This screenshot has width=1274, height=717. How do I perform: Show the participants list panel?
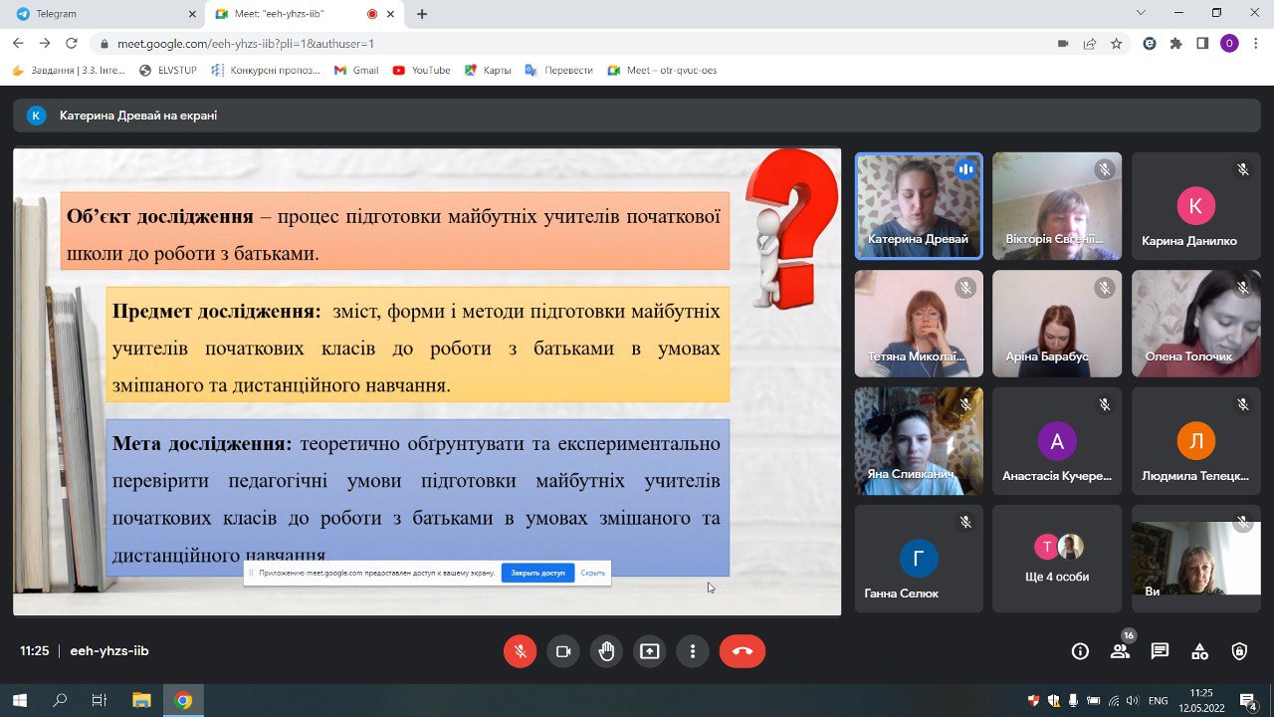click(x=1120, y=651)
